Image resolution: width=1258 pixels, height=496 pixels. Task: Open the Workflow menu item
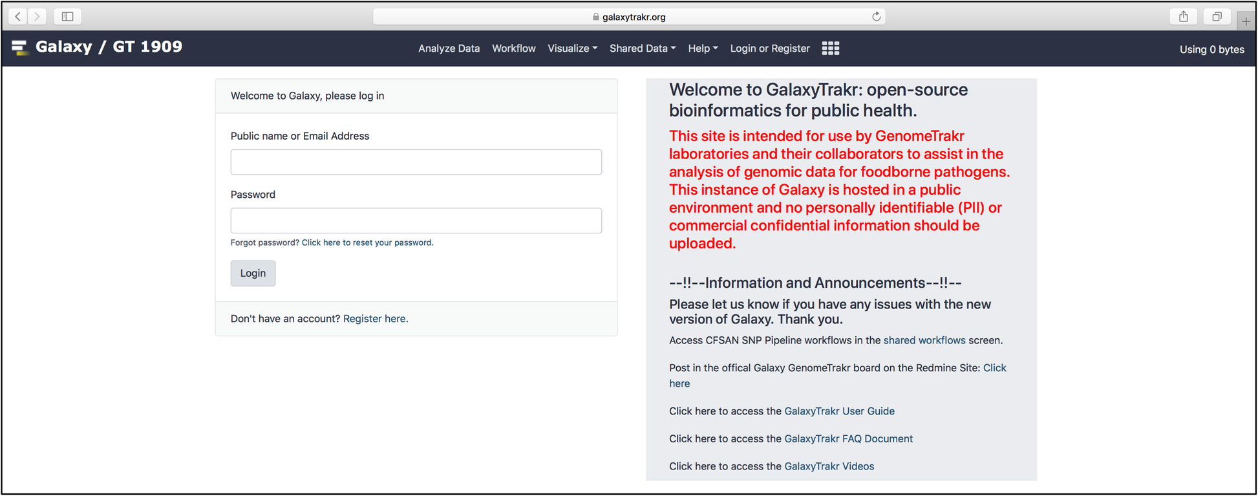(513, 49)
